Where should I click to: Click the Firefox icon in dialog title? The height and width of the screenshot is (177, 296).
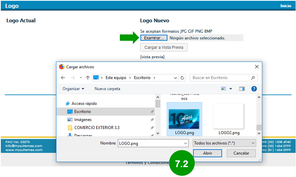click(x=62, y=67)
